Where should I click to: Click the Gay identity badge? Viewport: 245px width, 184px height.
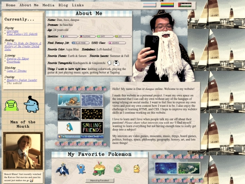point(69,36)
